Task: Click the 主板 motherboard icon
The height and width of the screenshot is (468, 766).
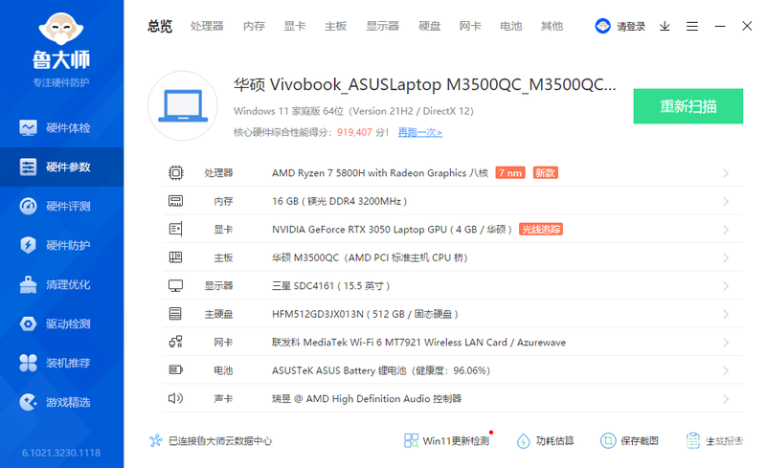Action: point(175,257)
